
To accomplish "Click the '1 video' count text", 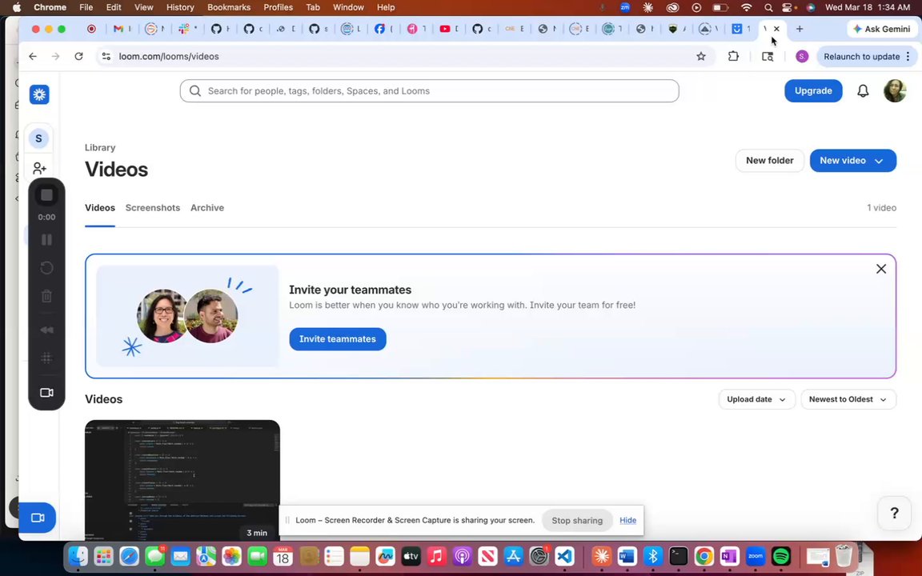I will 881,208.
